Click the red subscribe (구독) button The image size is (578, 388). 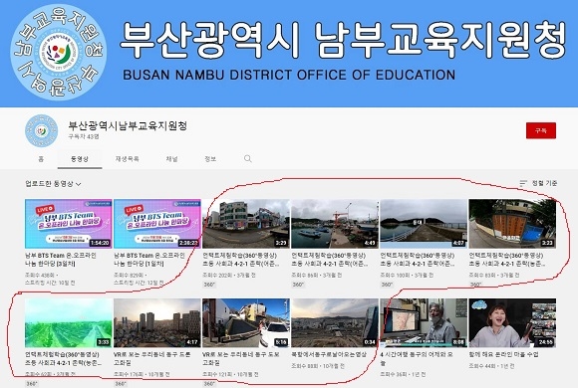coord(541,130)
